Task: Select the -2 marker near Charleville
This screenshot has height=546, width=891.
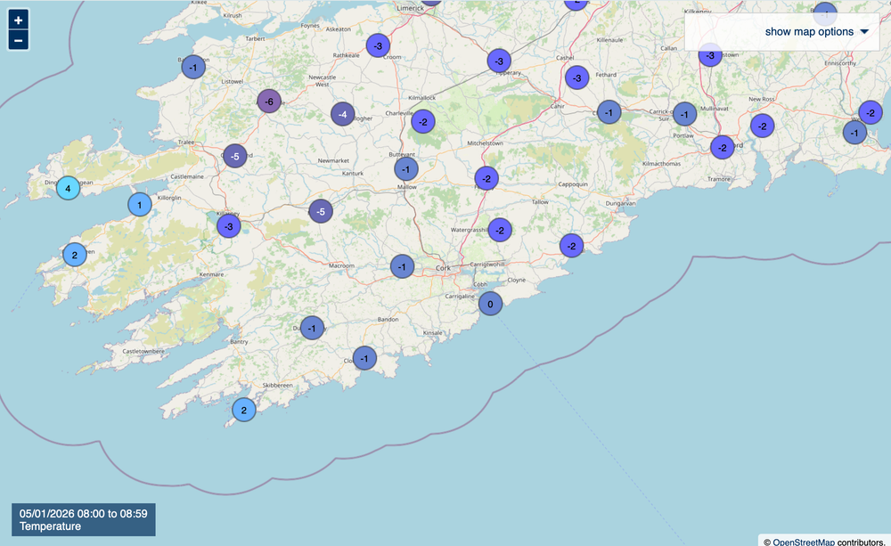Action: [424, 120]
